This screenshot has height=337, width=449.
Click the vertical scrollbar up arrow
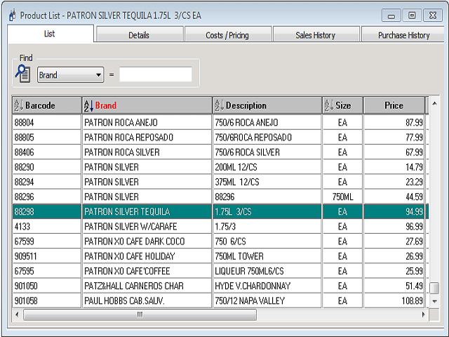pos(435,104)
